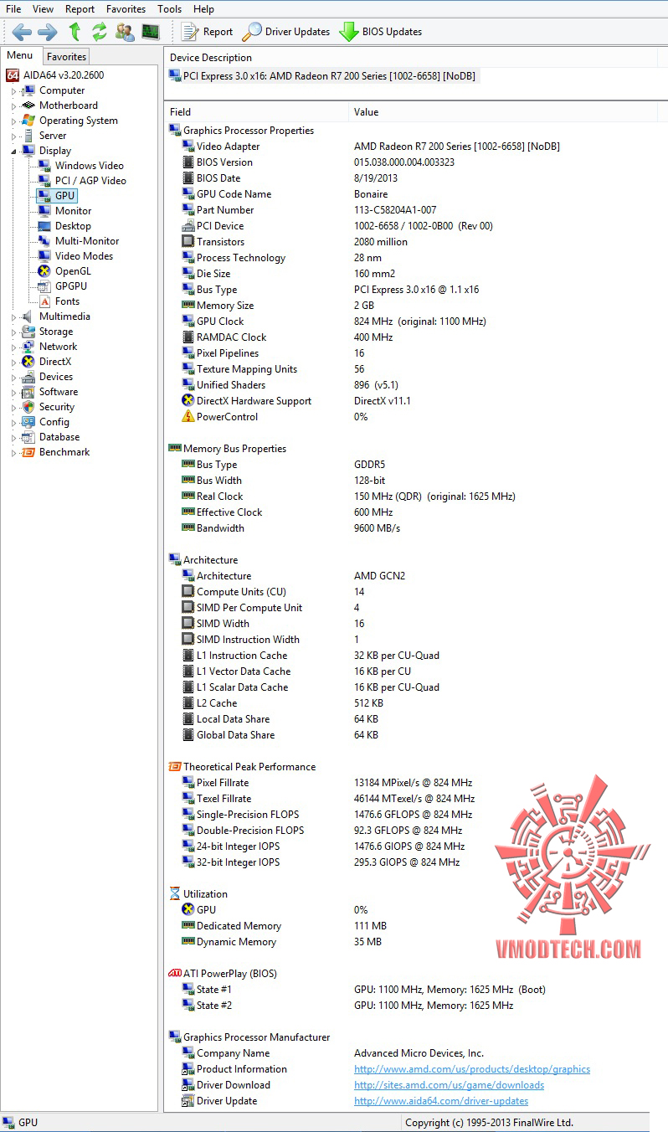Click the Multimedia speaker icon
Image resolution: width=668 pixels, height=1132 pixels.
[x=28, y=316]
